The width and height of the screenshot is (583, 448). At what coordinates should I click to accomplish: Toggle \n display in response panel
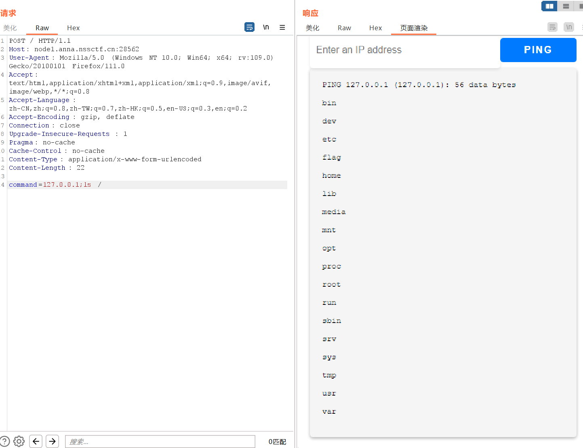pos(569,27)
